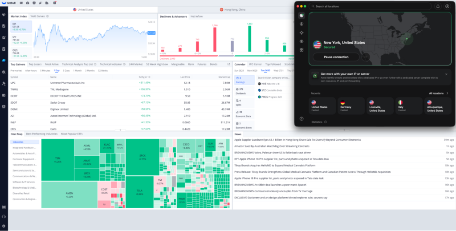This screenshot has height=231, width=456.
Task: Click the TSM tile in the heat map
Action: [57, 160]
